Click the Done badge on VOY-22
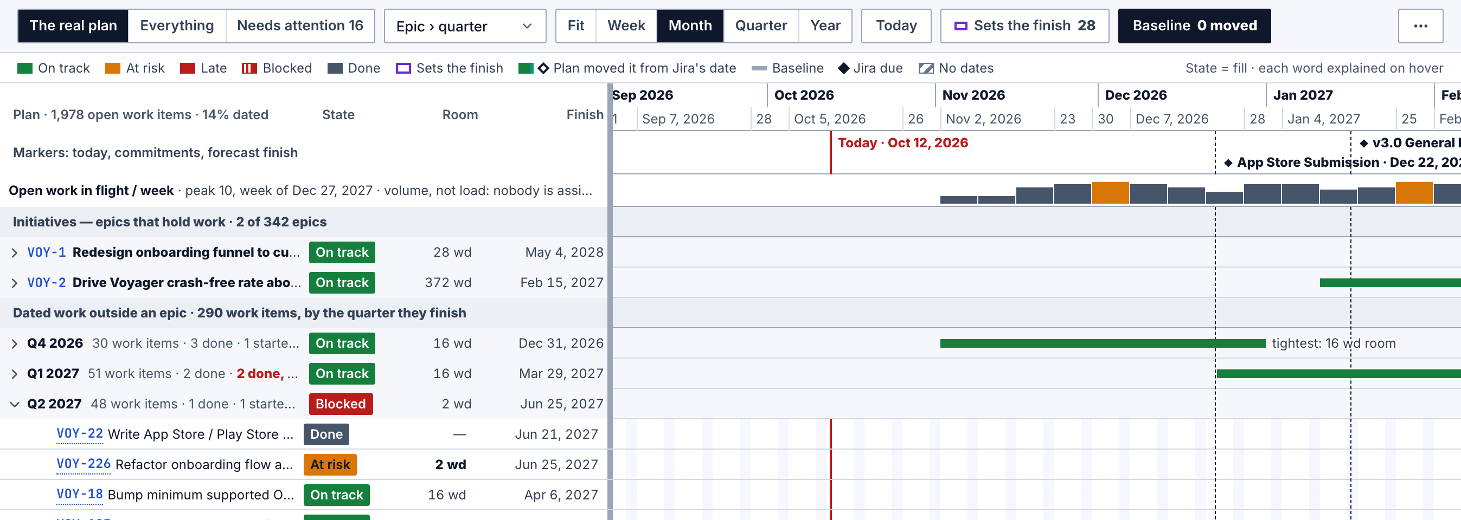 click(326, 434)
